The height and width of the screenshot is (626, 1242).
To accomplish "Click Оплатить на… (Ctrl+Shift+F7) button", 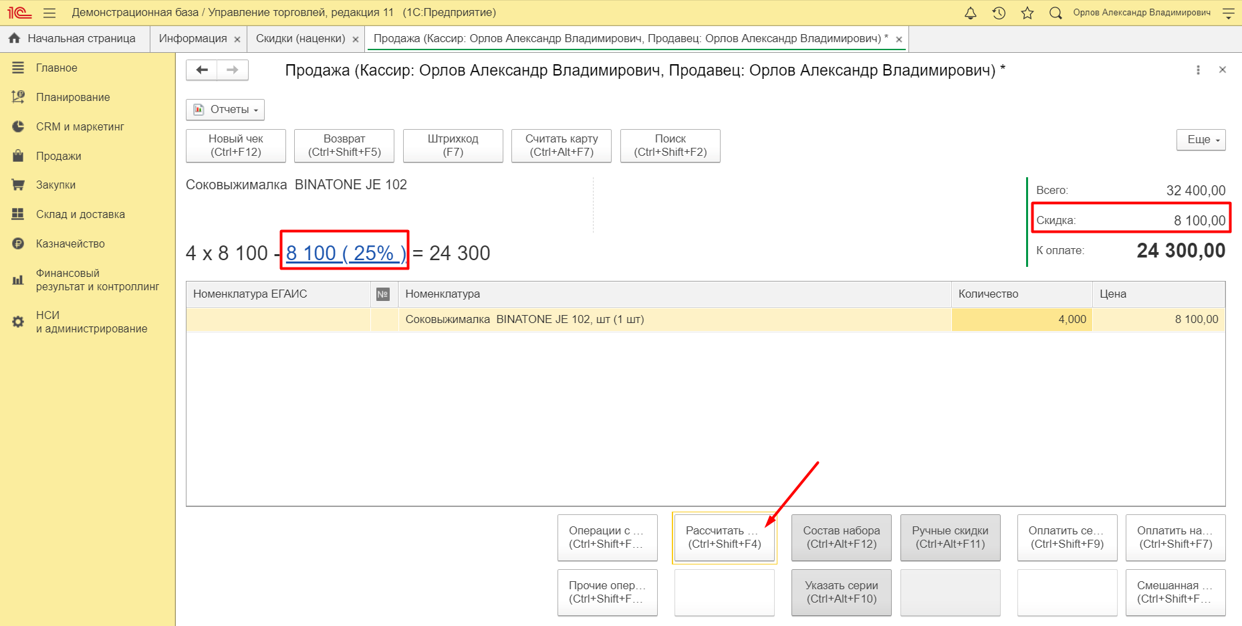I will pyautogui.click(x=1176, y=538).
